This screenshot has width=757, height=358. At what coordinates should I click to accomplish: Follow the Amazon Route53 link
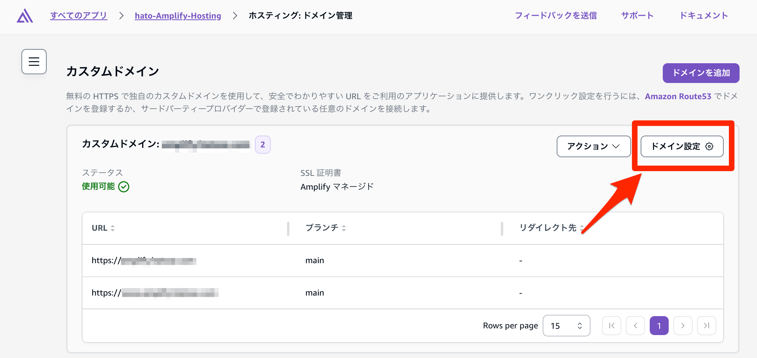[678, 96]
